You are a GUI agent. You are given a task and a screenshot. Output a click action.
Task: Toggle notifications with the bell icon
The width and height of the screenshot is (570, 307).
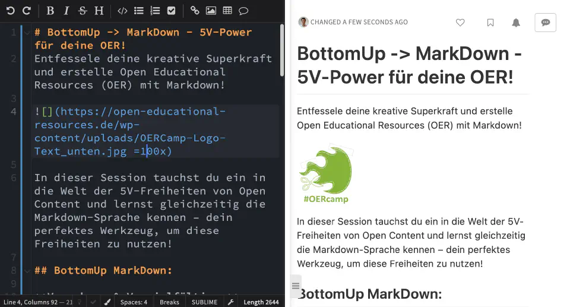(x=516, y=22)
